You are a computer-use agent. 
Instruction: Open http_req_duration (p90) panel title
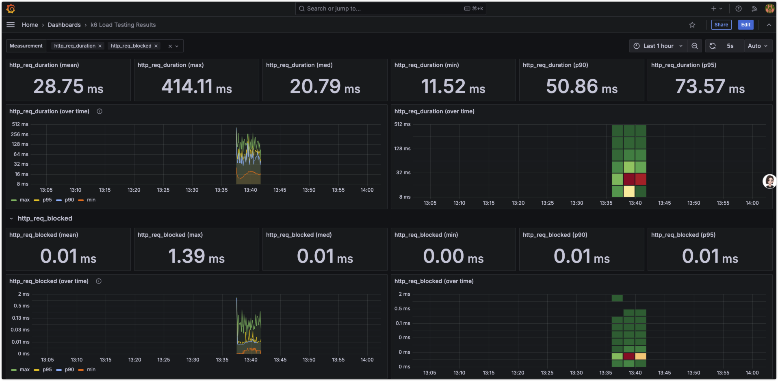coord(555,65)
